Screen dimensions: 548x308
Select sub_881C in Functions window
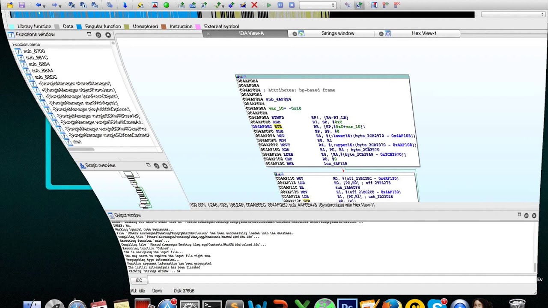pyautogui.click(x=37, y=58)
